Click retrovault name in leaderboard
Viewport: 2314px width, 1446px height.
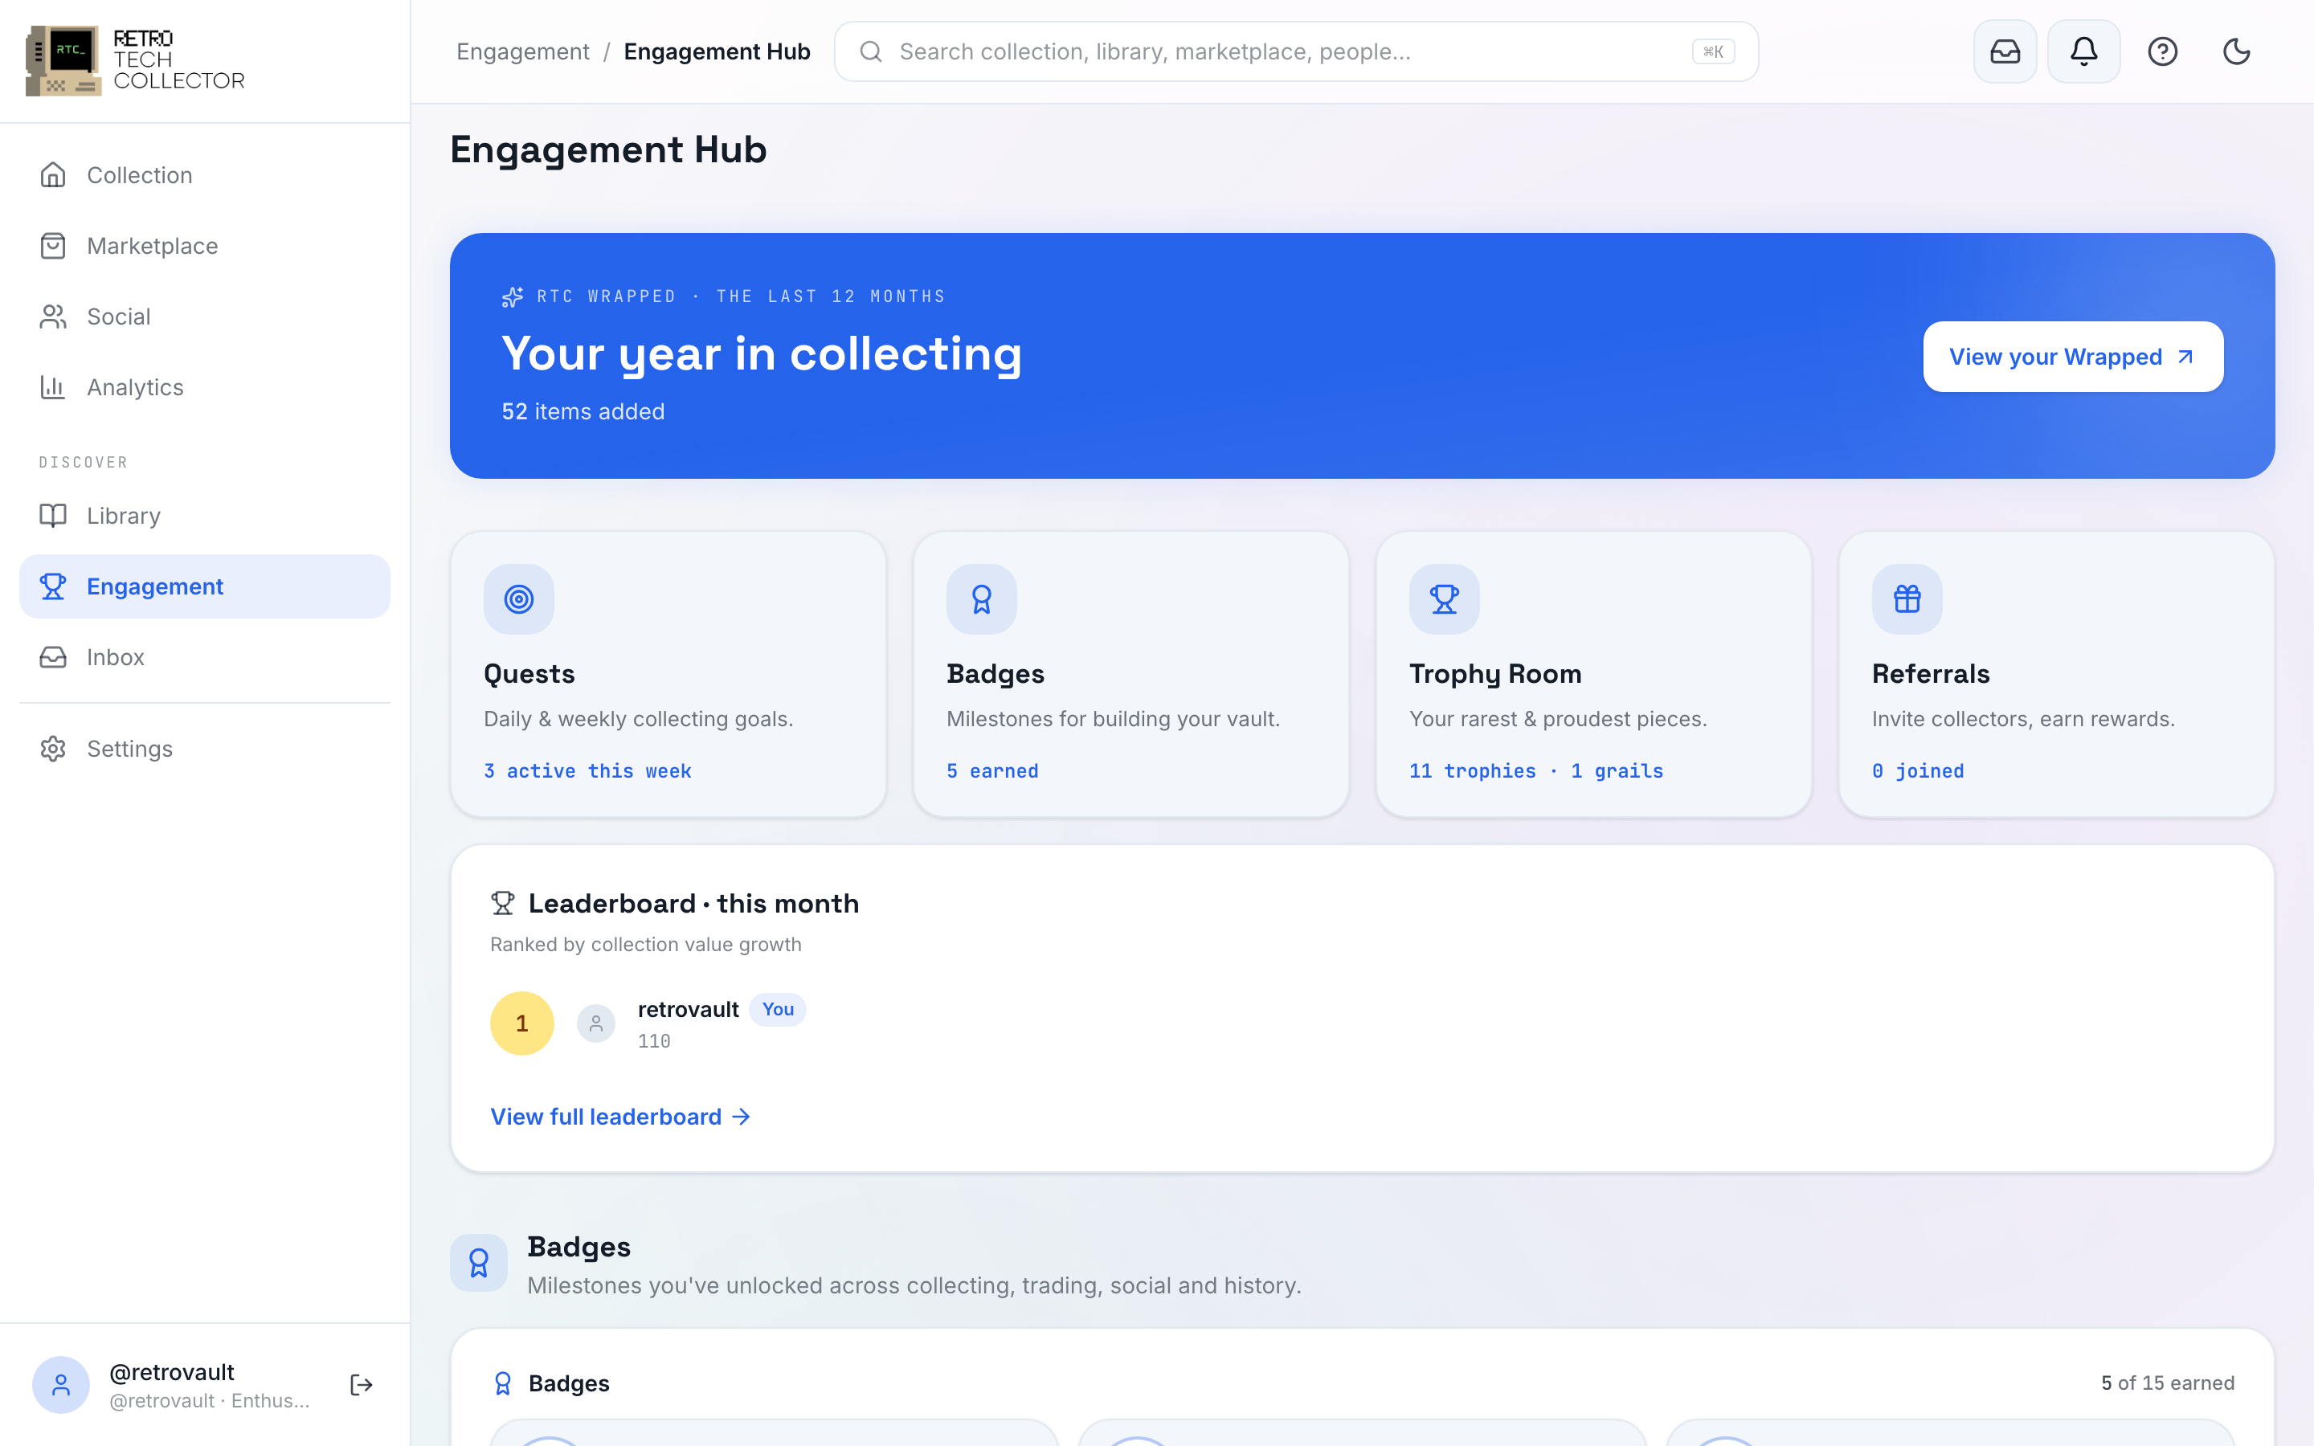(688, 1009)
